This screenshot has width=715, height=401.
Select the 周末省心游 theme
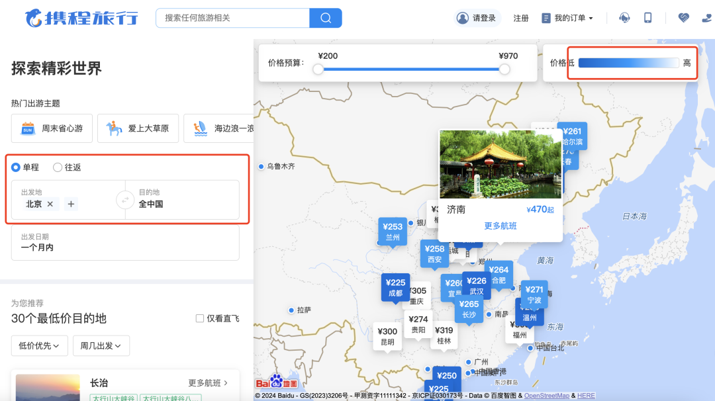(52, 128)
